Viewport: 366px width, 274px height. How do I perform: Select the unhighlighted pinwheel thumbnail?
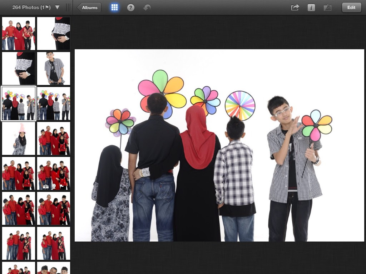(54, 103)
